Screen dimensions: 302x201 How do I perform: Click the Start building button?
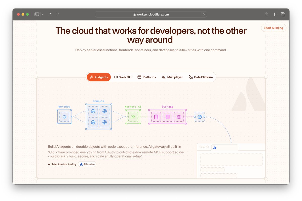coord(274,28)
